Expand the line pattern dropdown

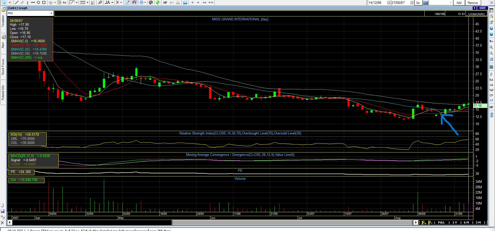77,3
